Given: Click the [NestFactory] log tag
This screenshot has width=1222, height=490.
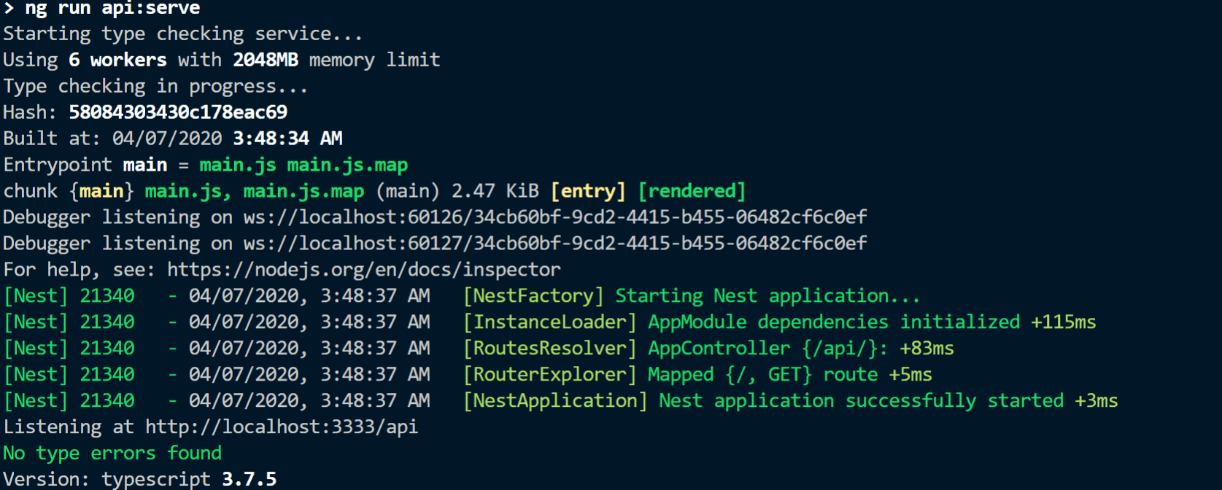Looking at the screenshot, I should pyautogui.click(x=533, y=296).
